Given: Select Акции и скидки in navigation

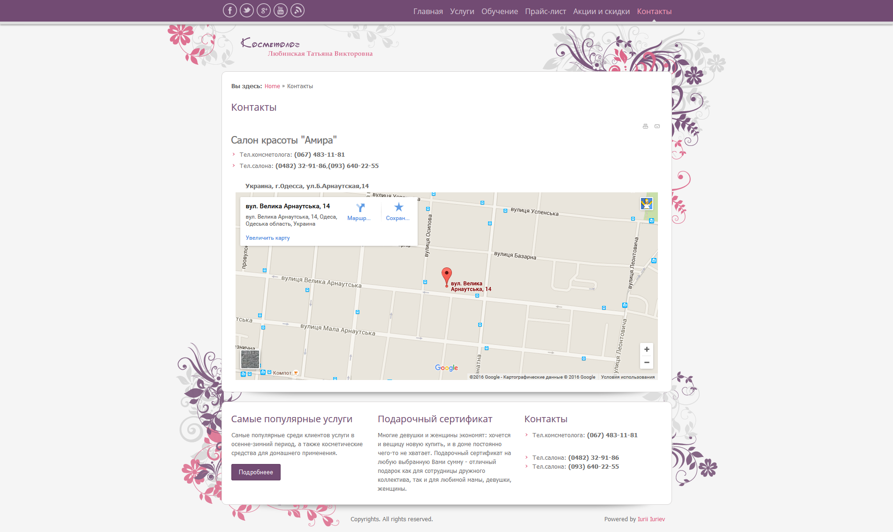Looking at the screenshot, I should pos(601,11).
